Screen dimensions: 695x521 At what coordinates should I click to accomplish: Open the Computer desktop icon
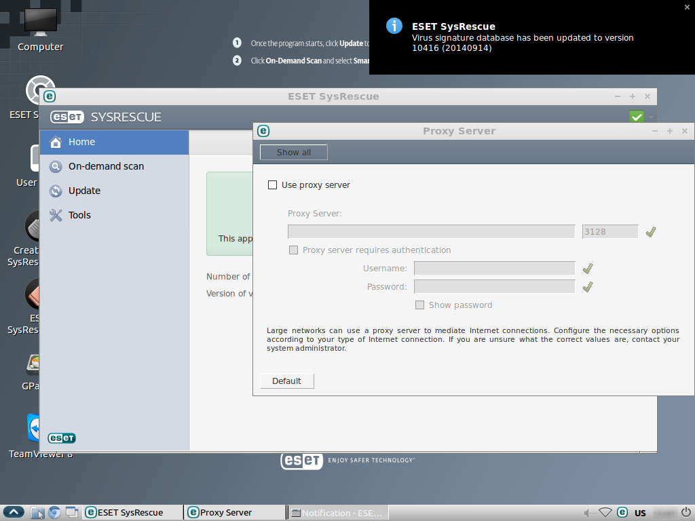(40, 31)
